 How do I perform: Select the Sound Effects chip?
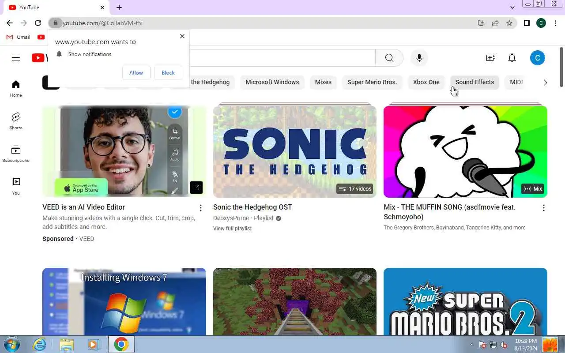click(475, 82)
